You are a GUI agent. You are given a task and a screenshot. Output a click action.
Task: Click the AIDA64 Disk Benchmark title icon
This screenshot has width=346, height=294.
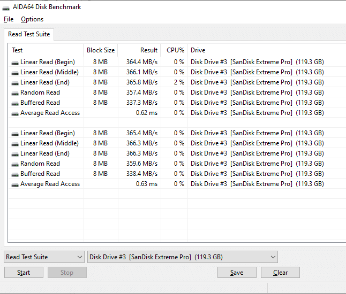click(x=6, y=8)
